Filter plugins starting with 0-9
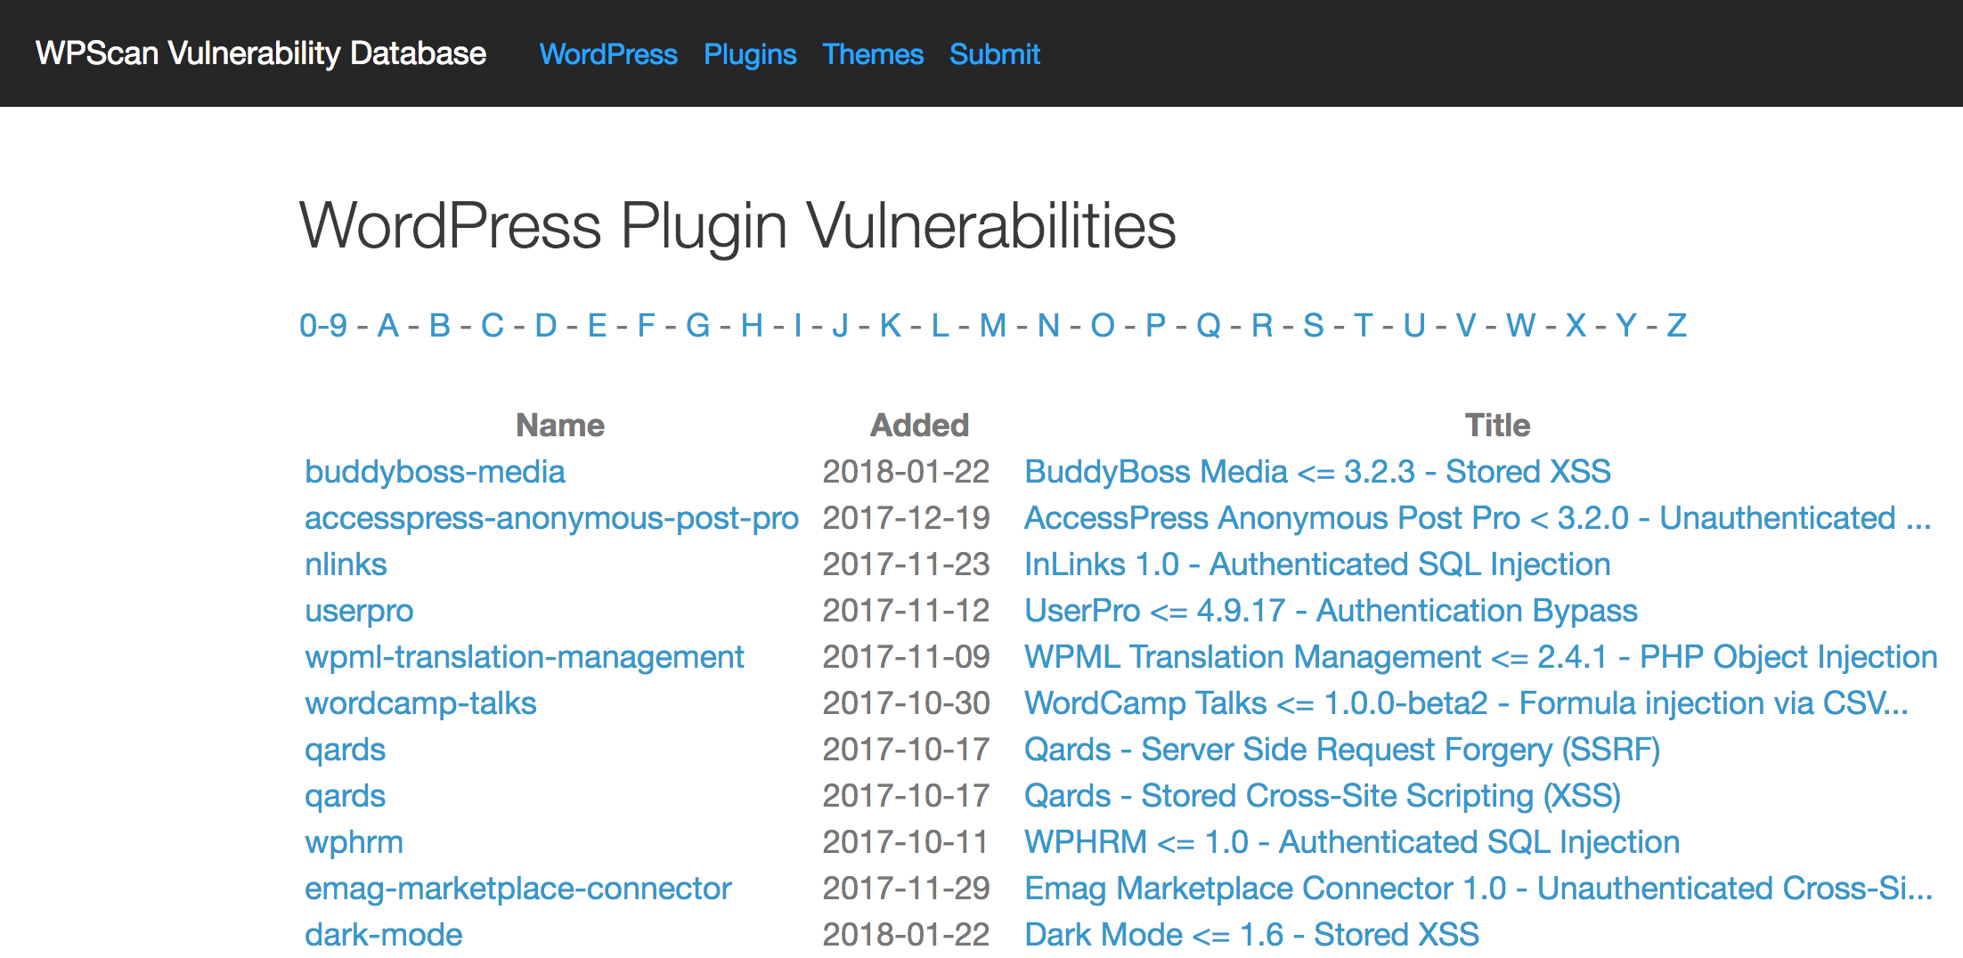The image size is (1963, 958). [x=322, y=326]
